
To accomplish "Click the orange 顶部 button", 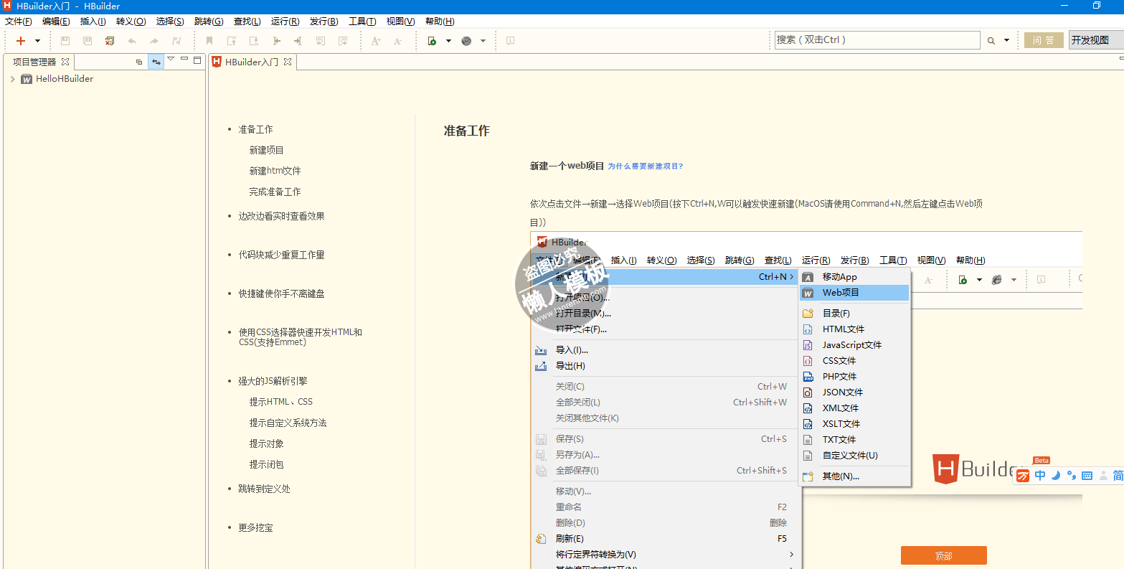I will [x=944, y=555].
